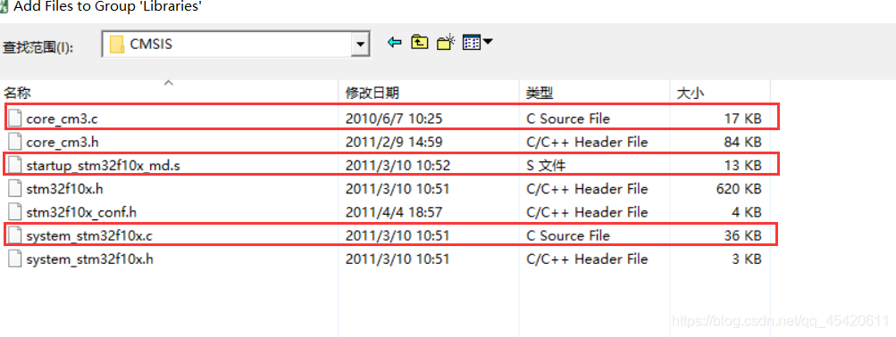Click the CMSIS folder icon in the combo box
Viewport: 896px width, 337px height.
tap(116, 44)
